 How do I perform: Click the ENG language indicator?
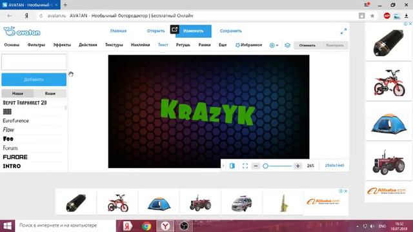[383, 226]
